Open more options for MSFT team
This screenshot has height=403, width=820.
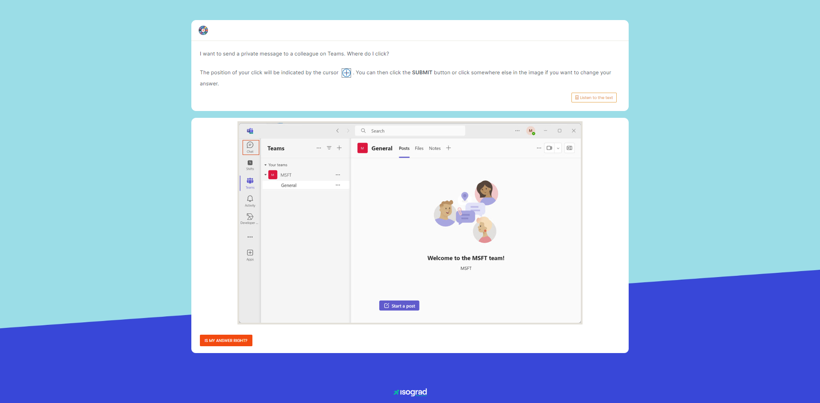338,175
